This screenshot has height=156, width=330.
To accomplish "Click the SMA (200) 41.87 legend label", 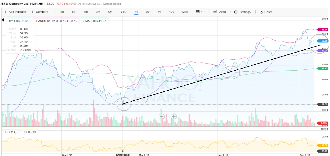I will click(x=94, y=21).
